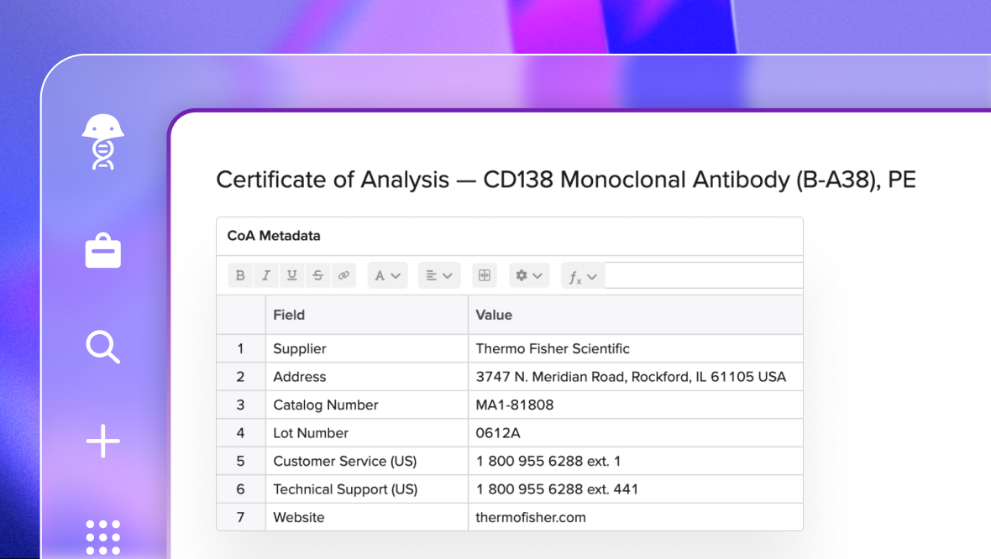Toggle strikethrough formatting
This screenshot has width=991, height=559.
[317, 275]
